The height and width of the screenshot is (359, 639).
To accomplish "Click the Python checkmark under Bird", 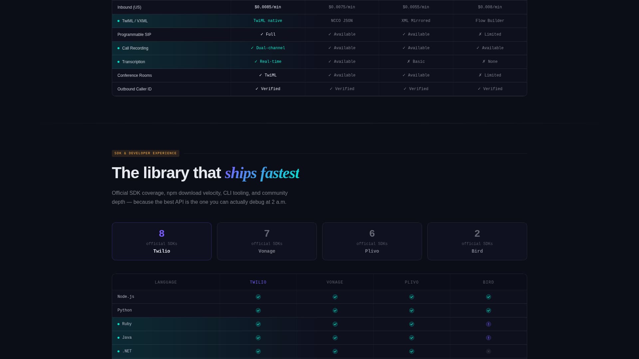I will pyautogui.click(x=489, y=310).
